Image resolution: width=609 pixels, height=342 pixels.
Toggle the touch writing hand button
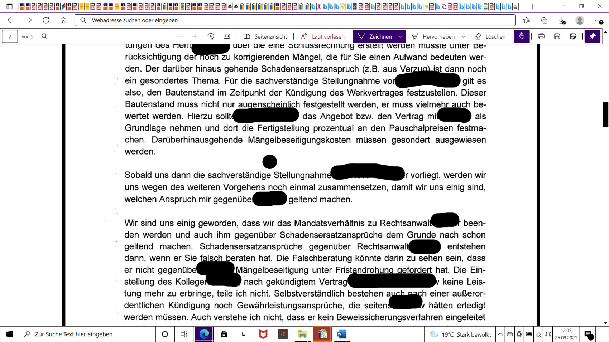click(x=522, y=36)
